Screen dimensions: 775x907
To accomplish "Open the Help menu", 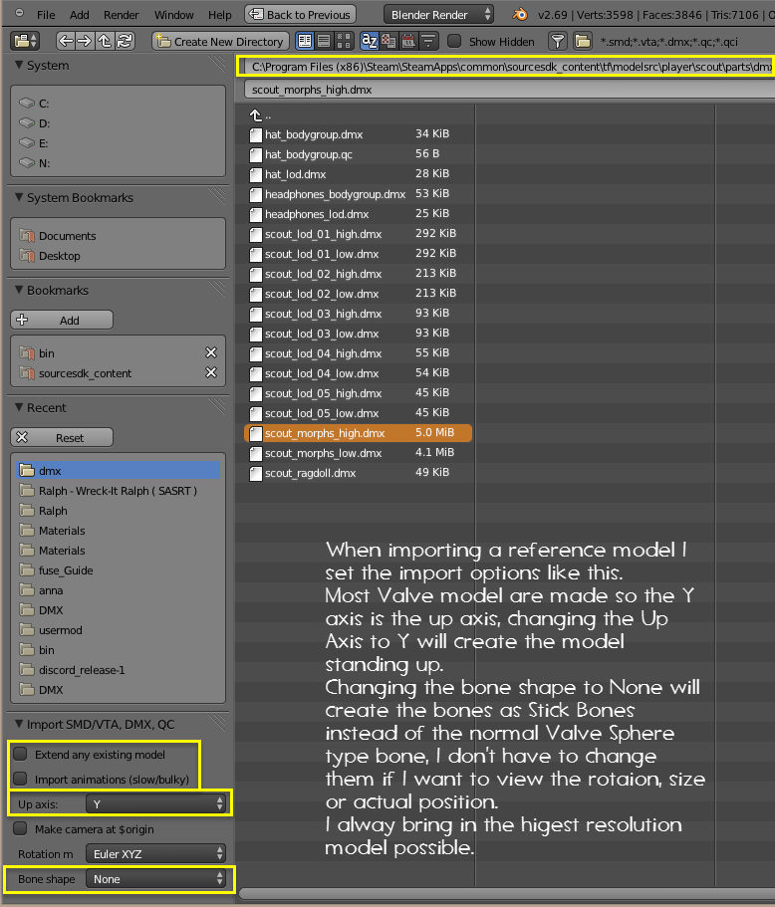I will pos(219,15).
